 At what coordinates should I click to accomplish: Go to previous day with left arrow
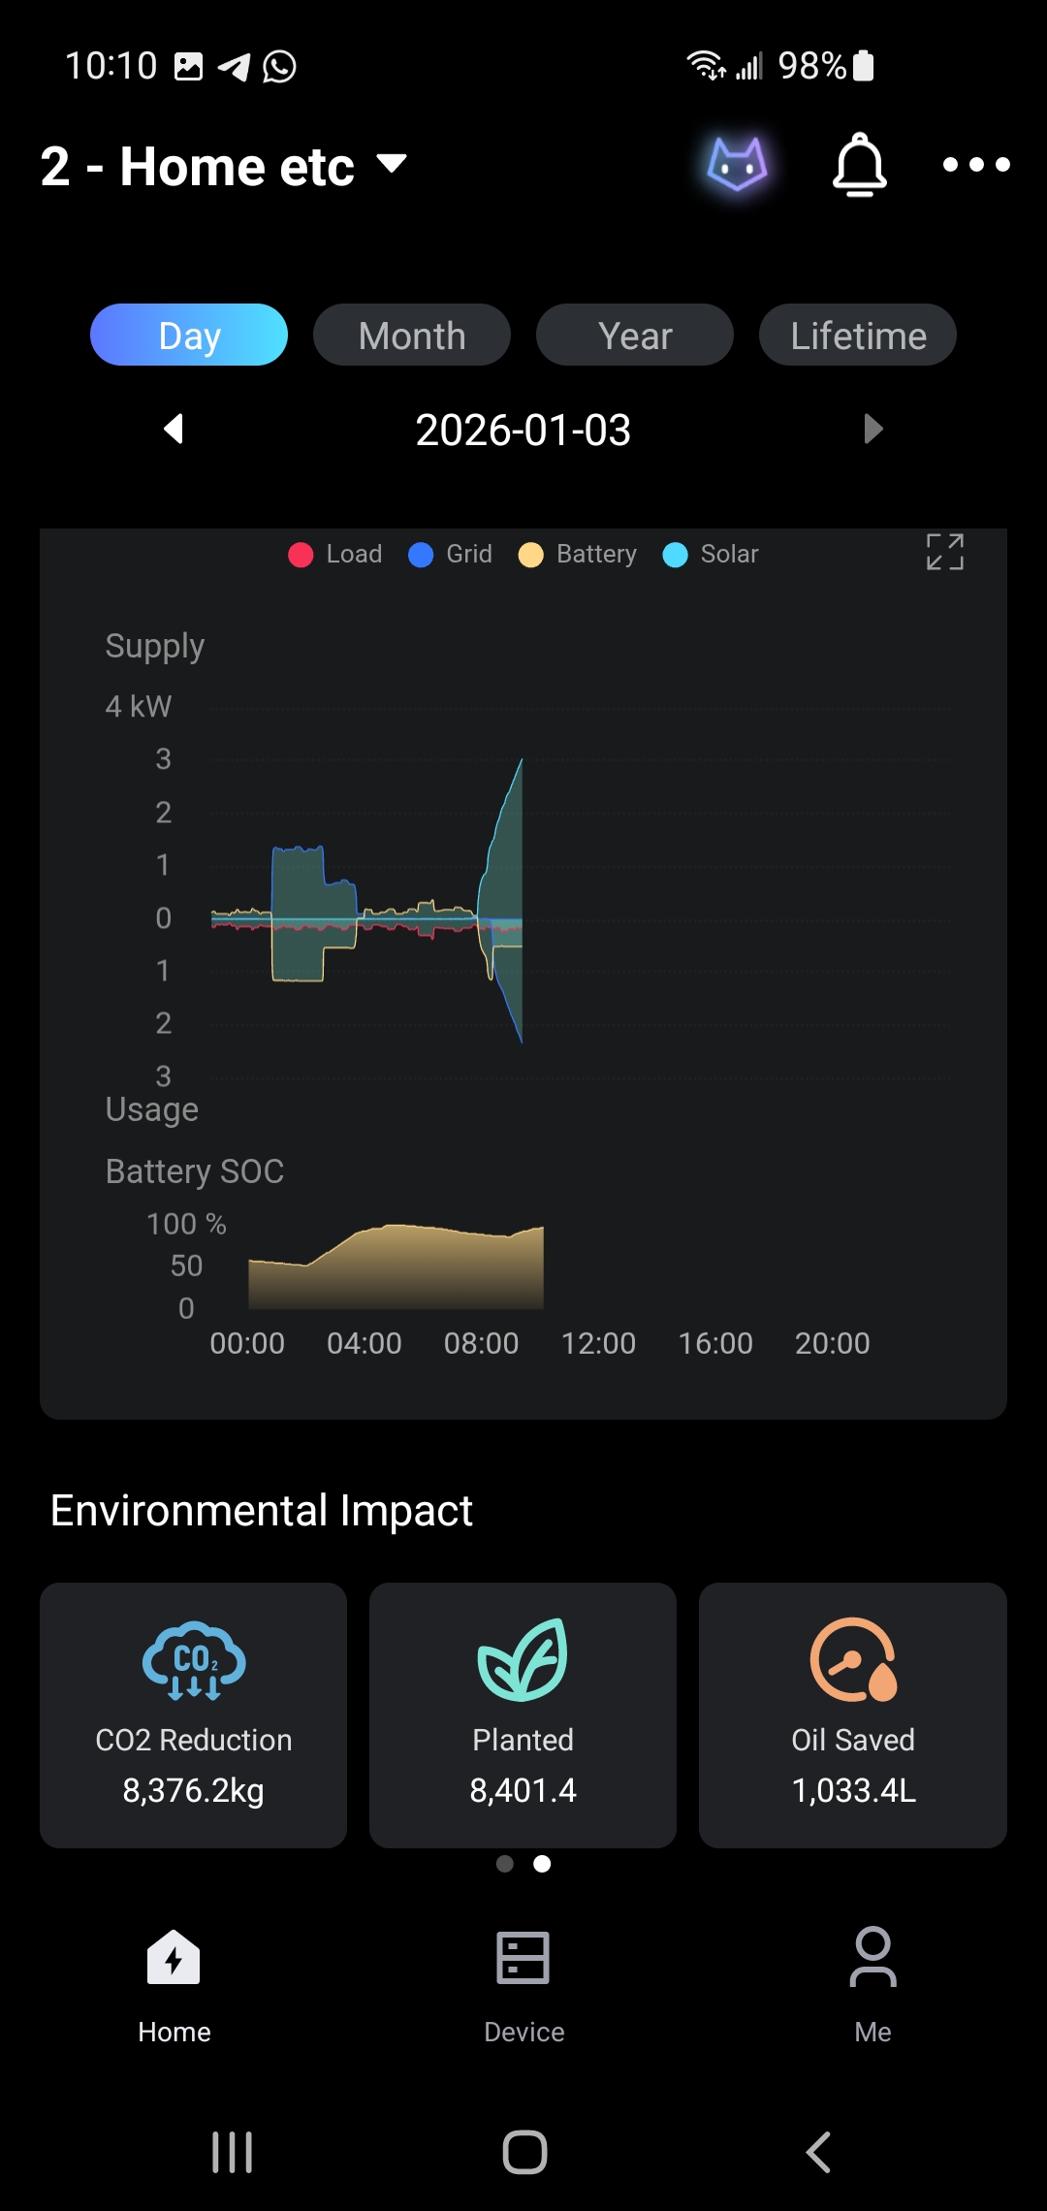coord(174,429)
